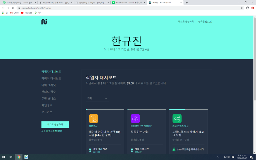Click the hourglass icon on the Naver ID card
The width and height of the screenshot is (256, 160).
(x=90, y=150)
